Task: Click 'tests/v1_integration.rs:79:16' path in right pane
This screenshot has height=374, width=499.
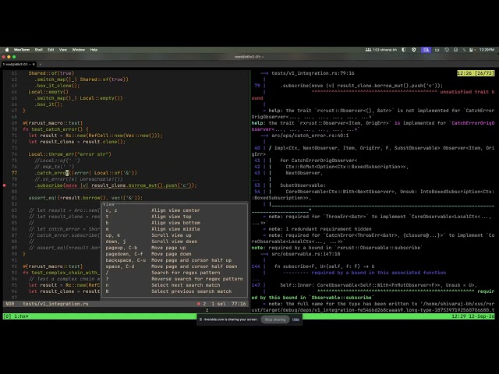Action: click(x=313, y=73)
